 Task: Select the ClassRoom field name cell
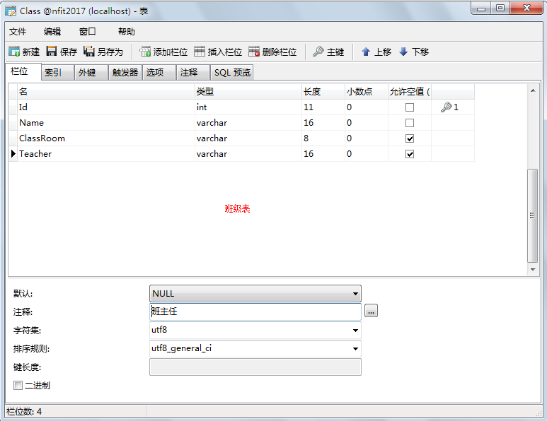[106, 138]
